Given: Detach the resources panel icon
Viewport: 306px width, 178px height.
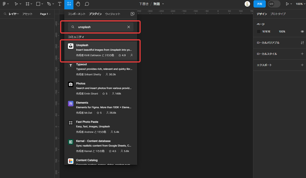Looking at the screenshot, I should (x=132, y=14).
